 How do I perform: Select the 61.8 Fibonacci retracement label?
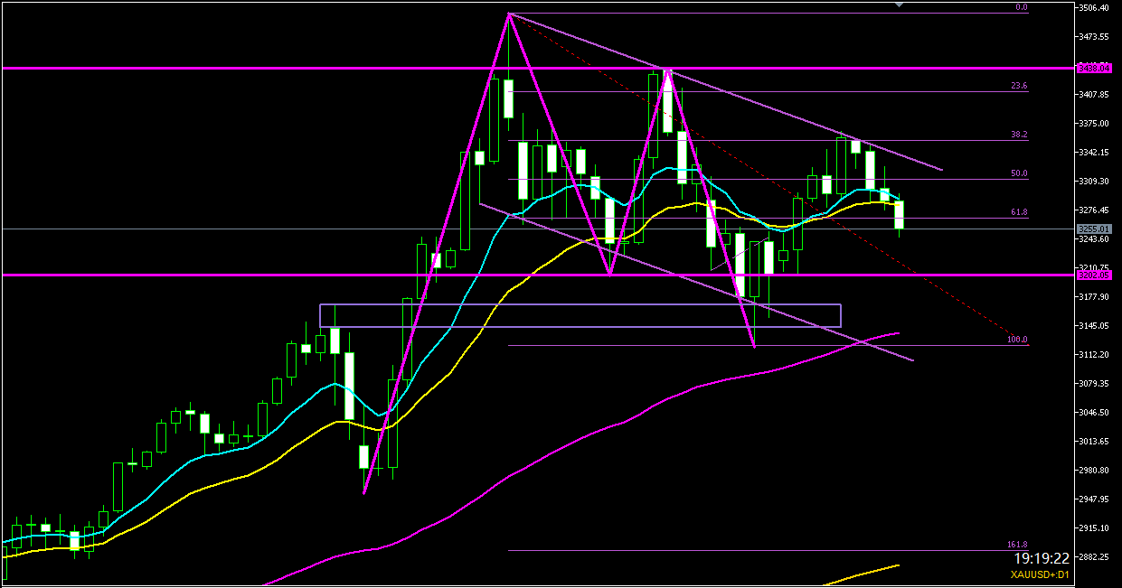point(1019,212)
